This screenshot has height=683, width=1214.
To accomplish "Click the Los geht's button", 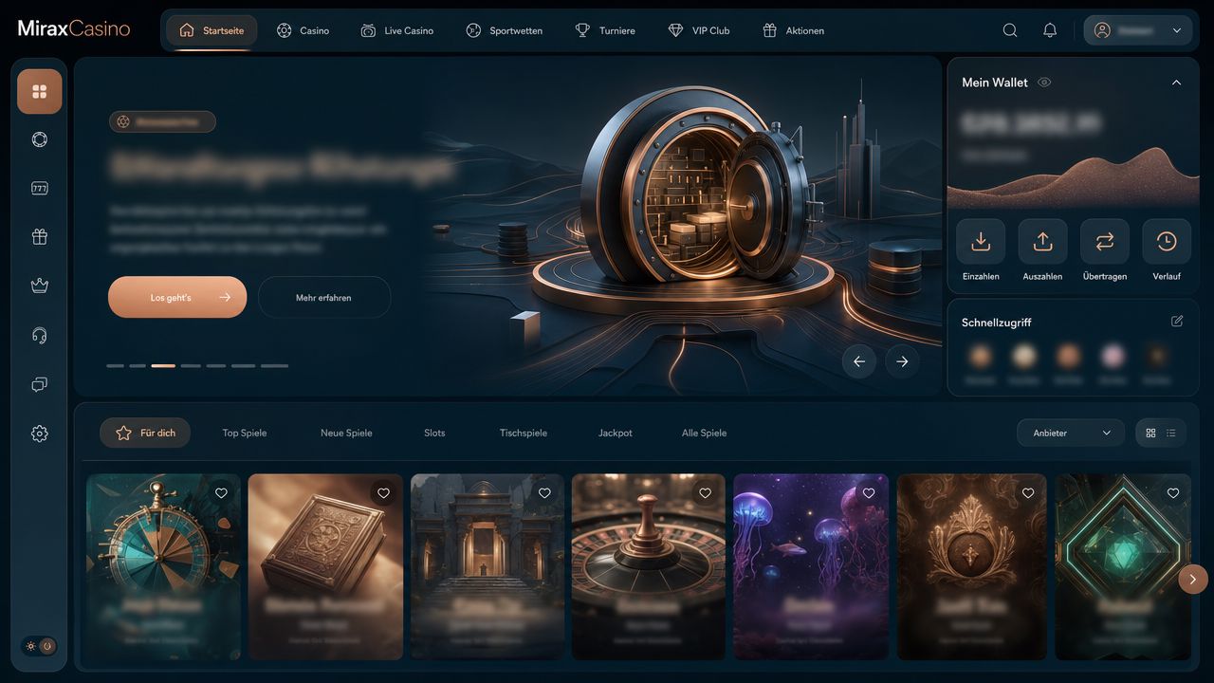I will (x=177, y=297).
